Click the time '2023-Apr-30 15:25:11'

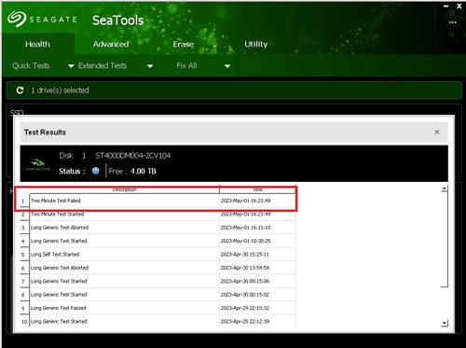click(245, 254)
